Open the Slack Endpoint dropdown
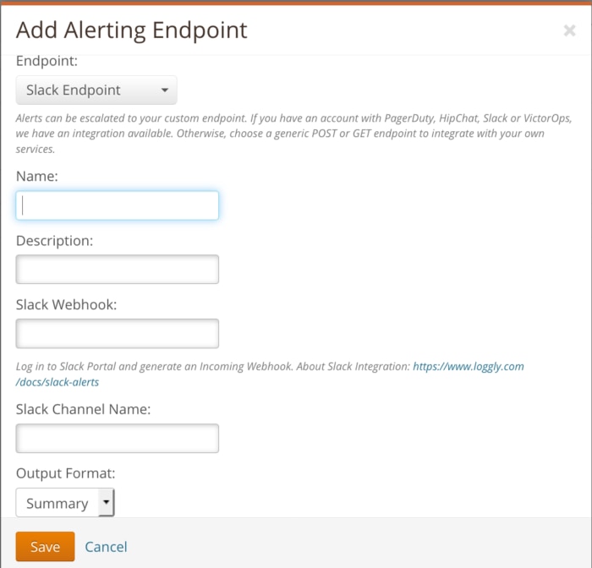The width and height of the screenshot is (592, 568). point(96,90)
